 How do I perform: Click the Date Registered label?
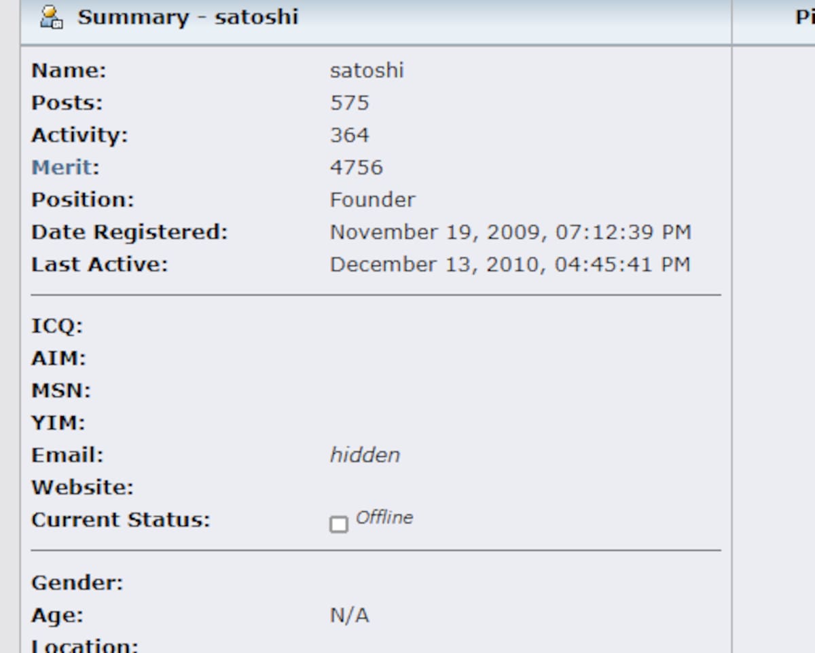pyautogui.click(x=129, y=232)
